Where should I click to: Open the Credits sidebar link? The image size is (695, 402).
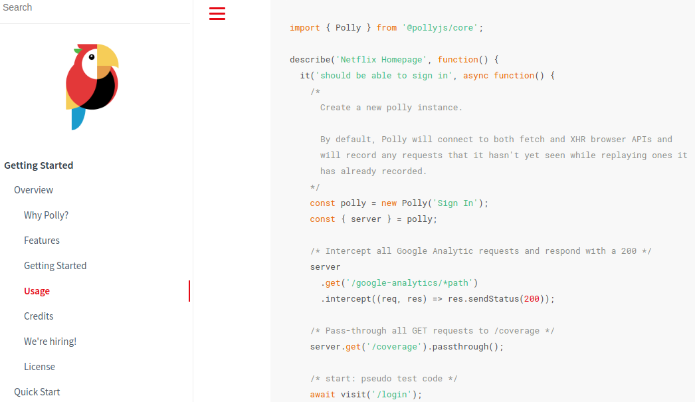point(39,316)
